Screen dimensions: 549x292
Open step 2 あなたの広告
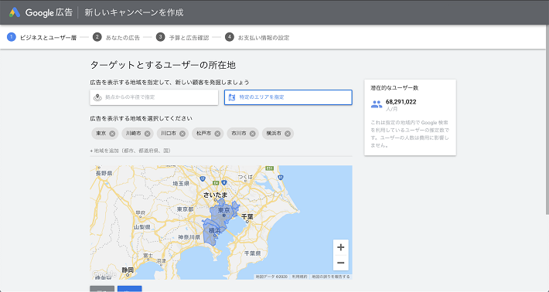(117, 37)
